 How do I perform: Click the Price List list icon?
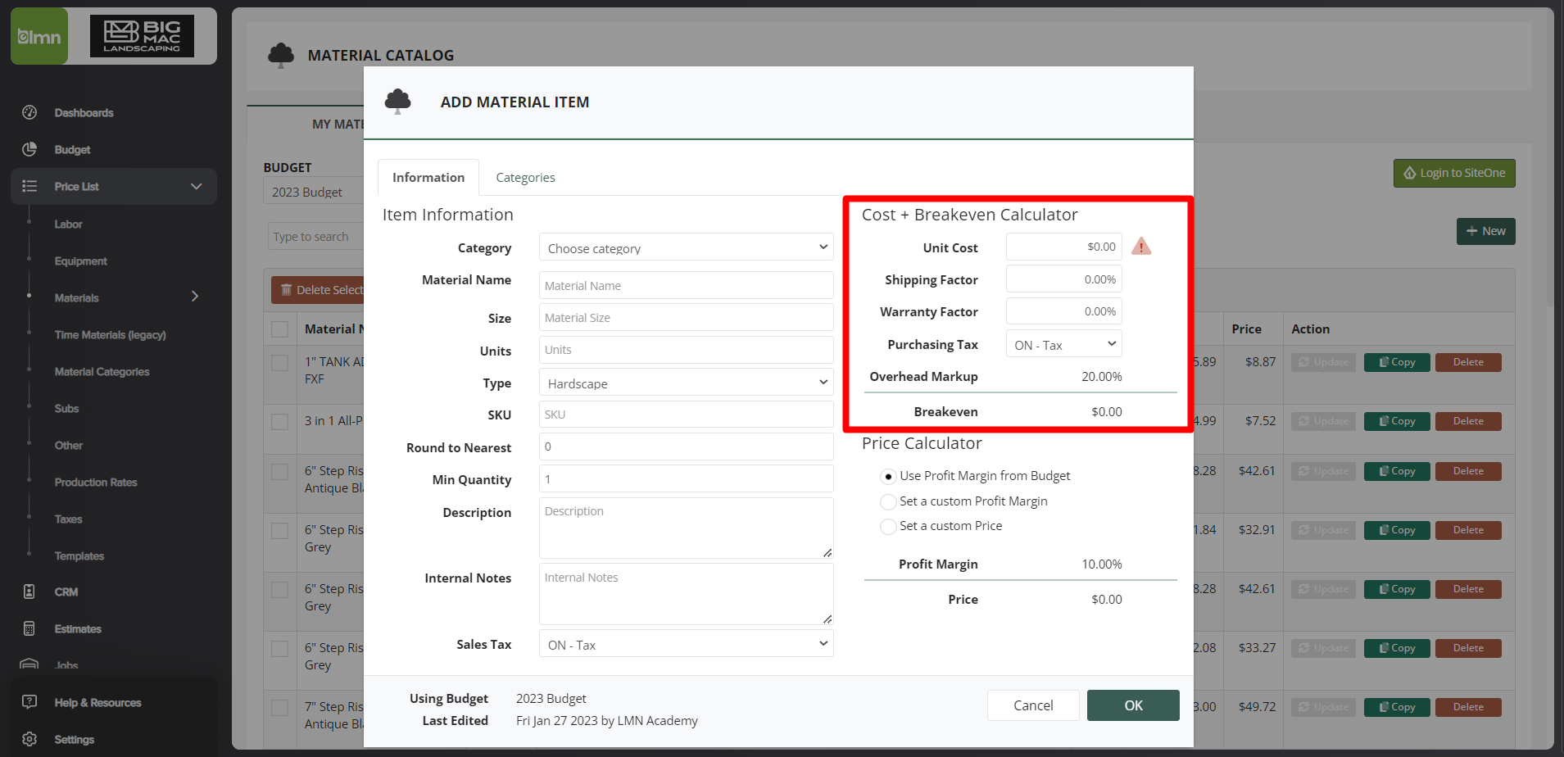[x=29, y=186]
